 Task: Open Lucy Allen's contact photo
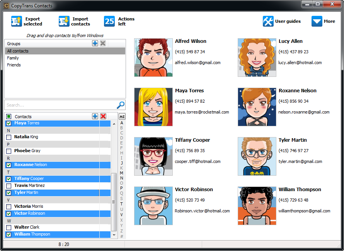(257, 58)
